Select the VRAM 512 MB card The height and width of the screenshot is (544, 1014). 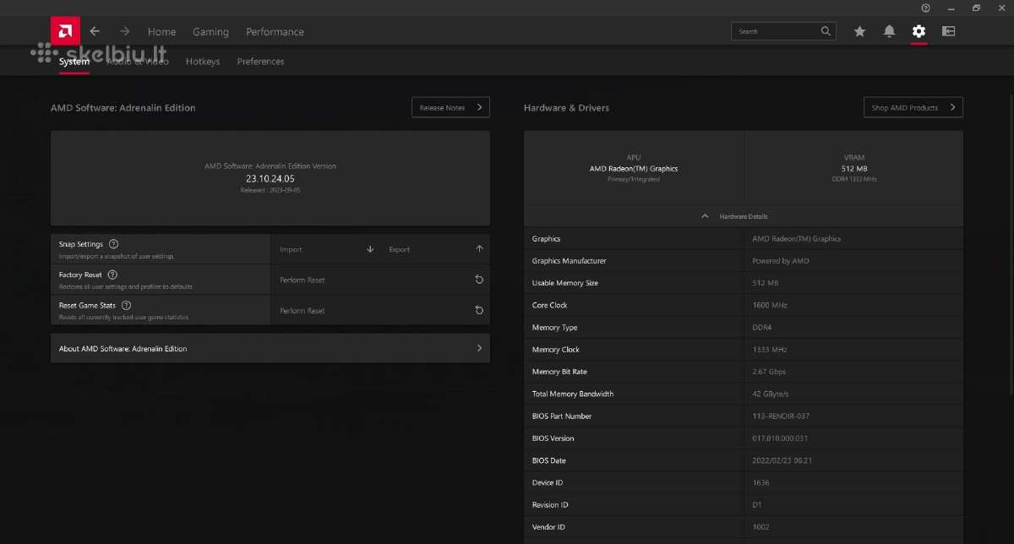853,168
